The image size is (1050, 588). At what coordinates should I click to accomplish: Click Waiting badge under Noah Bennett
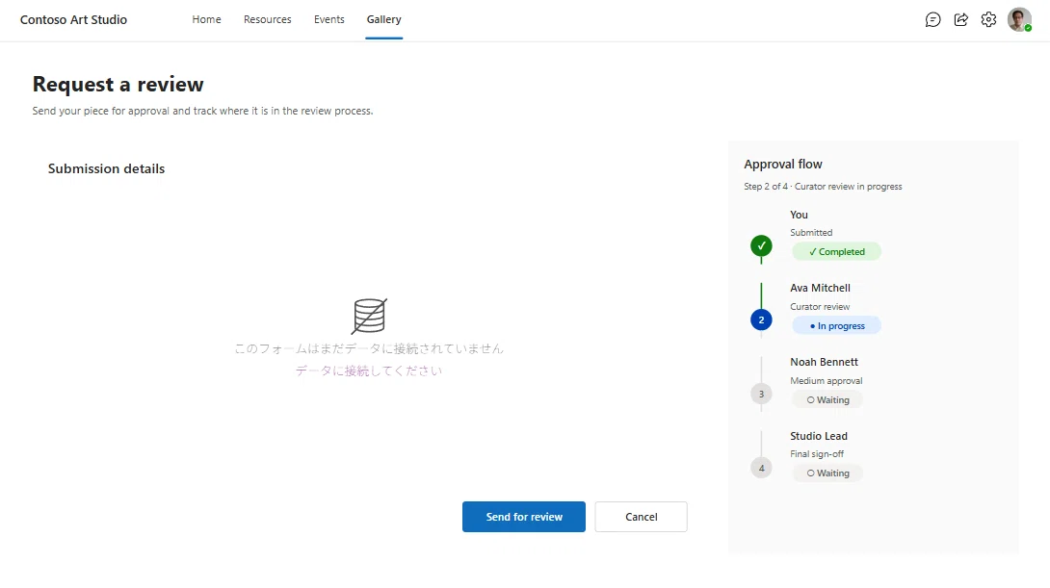(827, 399)
